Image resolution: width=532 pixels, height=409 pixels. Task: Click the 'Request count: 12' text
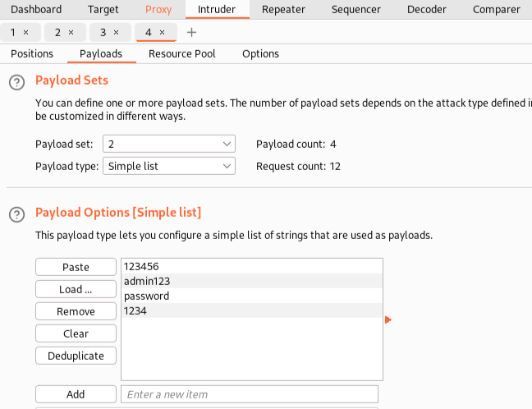pos(298,167)
